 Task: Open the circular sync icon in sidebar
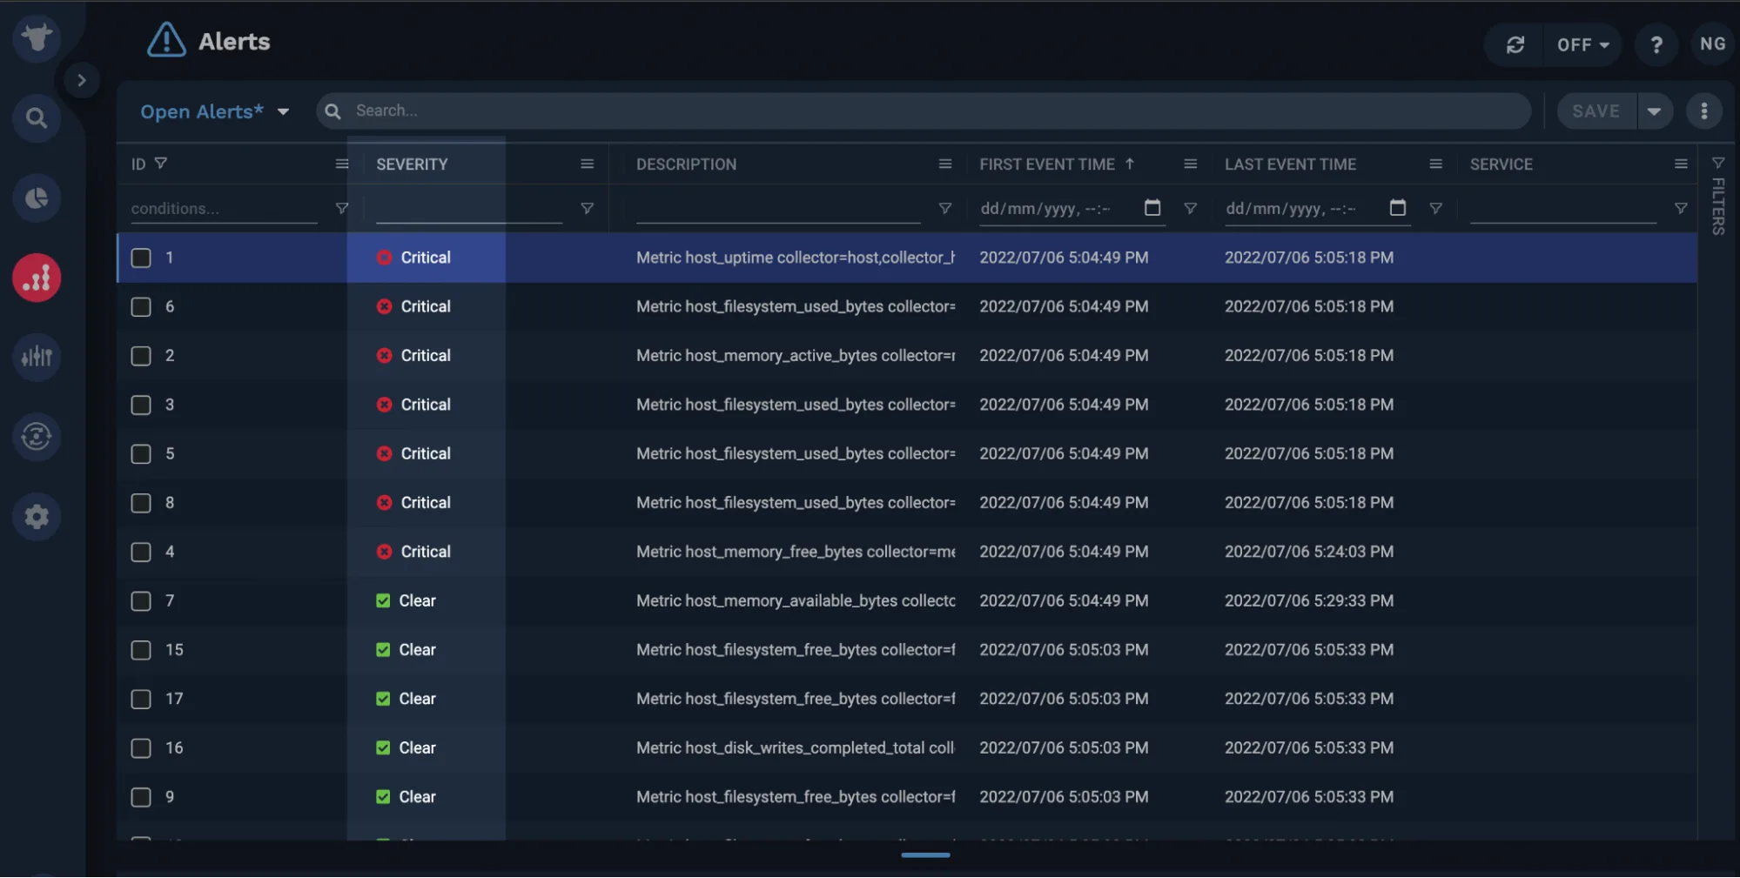tap(37, 436)
